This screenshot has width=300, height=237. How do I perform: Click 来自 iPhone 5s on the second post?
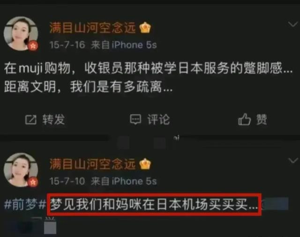pyautogui.click(x=124, y=181)
